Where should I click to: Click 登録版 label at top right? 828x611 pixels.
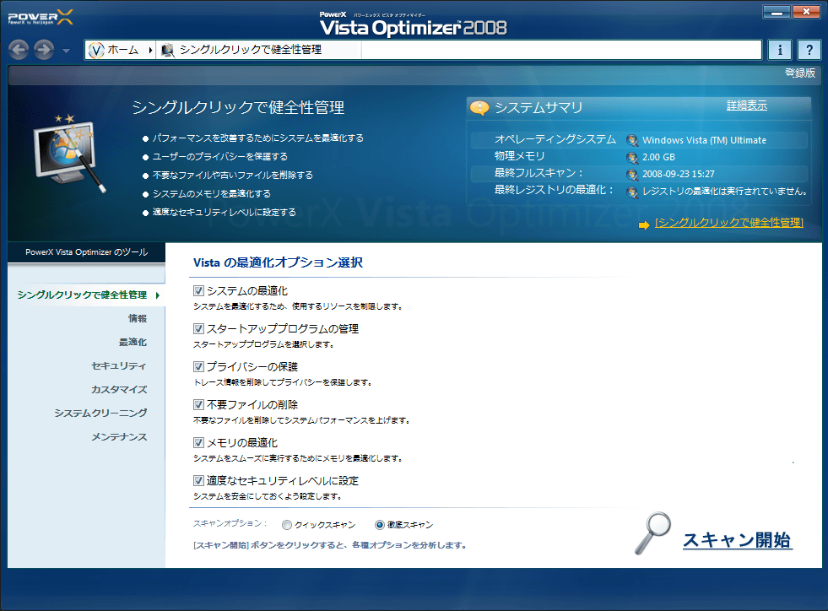click(800, 73)
